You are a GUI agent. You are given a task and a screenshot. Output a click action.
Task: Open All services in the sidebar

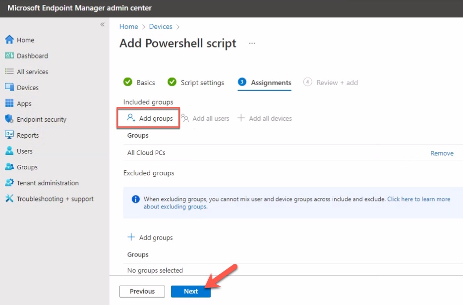(x=32, y=72)
